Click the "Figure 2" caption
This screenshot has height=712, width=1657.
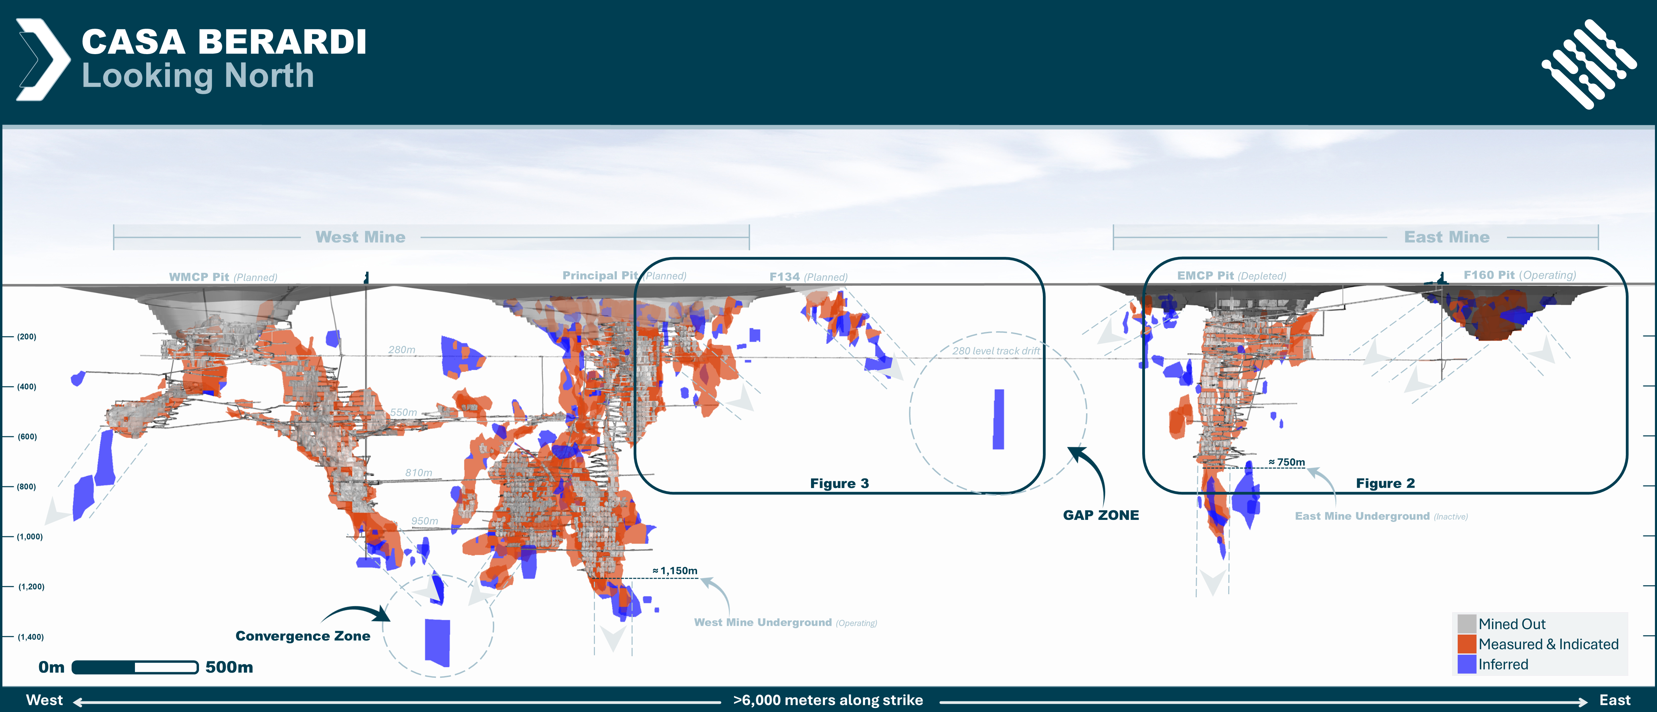coord(1385,484)
